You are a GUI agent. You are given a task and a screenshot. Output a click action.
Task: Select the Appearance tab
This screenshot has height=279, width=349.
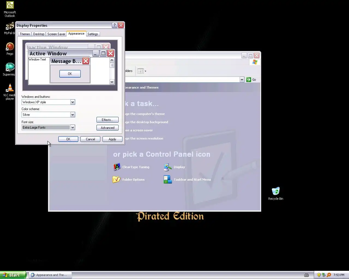tap(76, 34)
